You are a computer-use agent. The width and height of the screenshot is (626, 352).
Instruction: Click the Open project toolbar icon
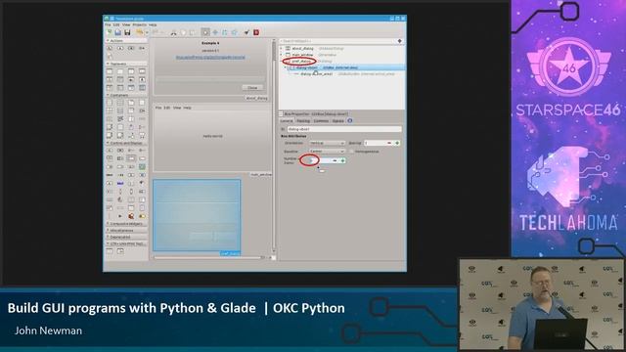[117, 32]
